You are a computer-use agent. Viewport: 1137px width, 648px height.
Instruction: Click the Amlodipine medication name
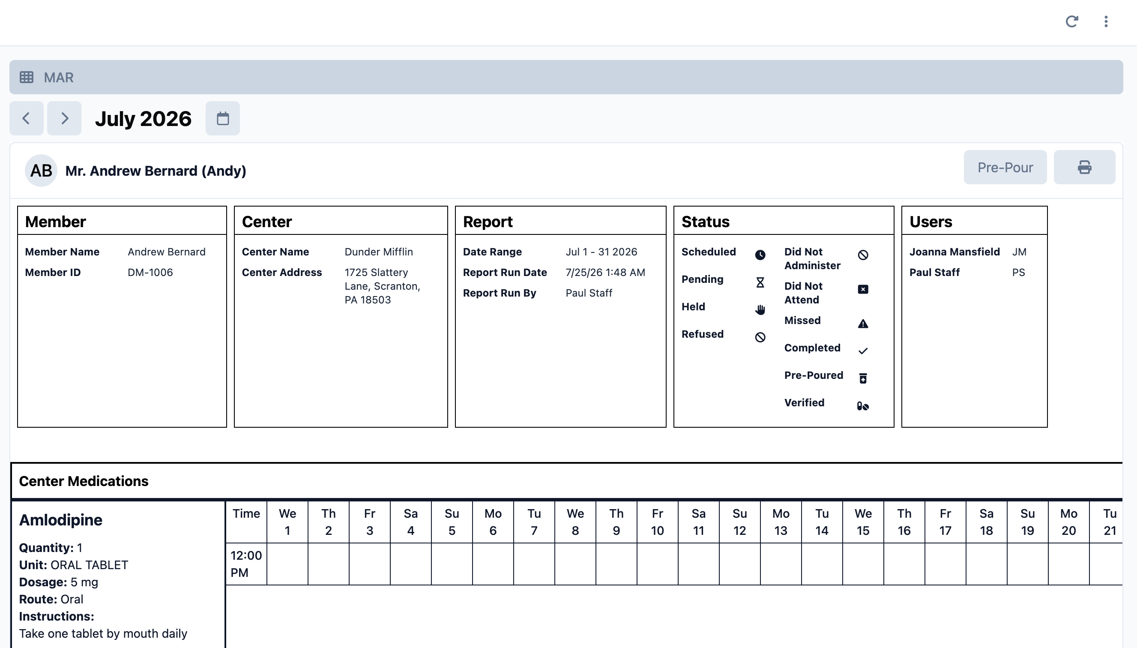[60, 520]
